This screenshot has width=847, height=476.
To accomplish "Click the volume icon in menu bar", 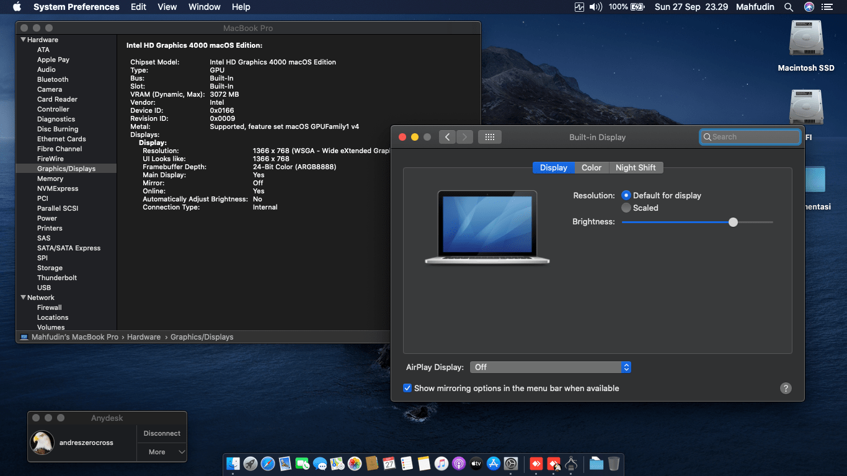I will point(595,7).
